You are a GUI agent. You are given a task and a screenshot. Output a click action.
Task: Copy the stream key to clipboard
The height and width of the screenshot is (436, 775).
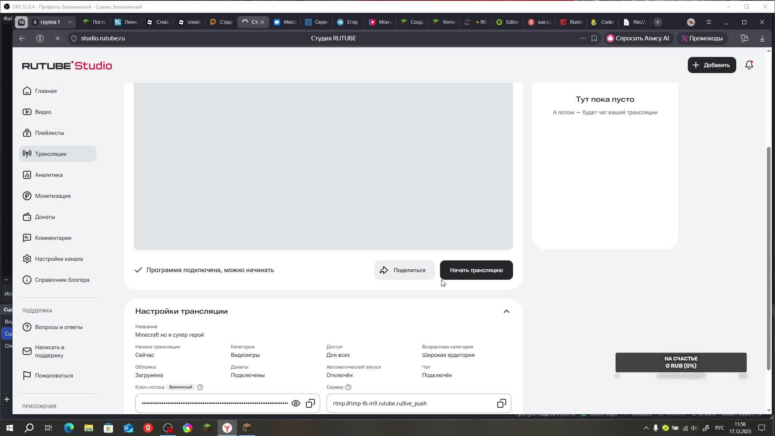pos(310,403)
